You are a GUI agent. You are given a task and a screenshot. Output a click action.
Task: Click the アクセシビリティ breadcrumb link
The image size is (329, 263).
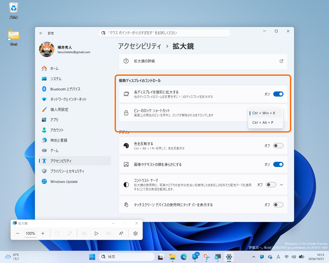tap(140, 46)
